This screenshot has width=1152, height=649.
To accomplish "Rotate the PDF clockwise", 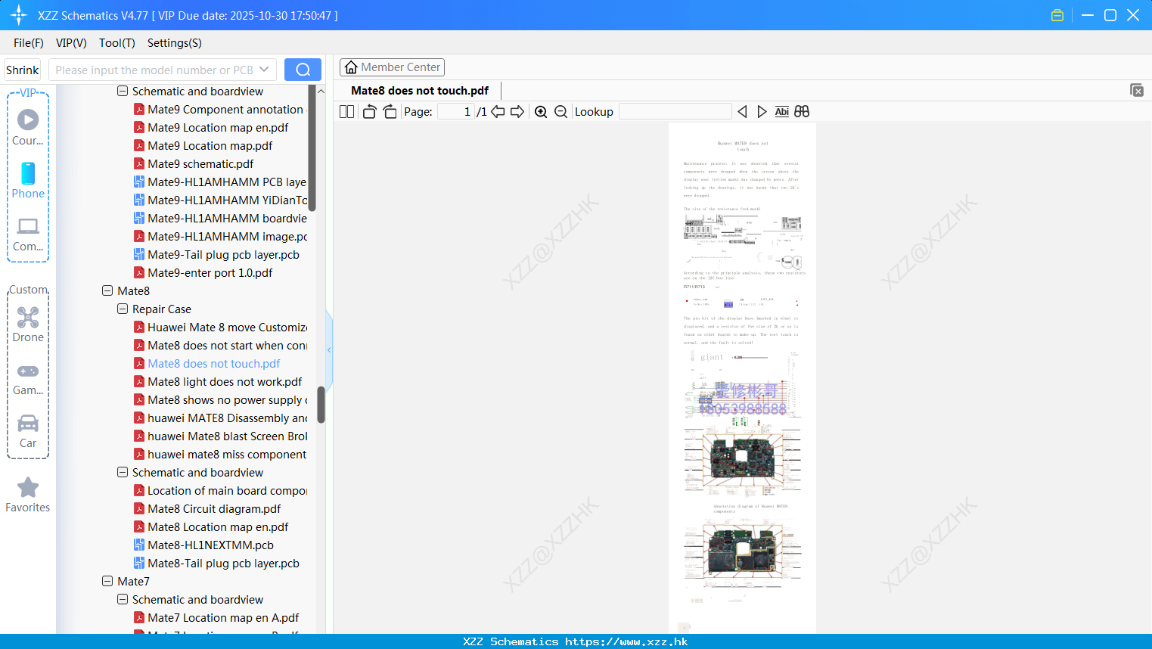I will 390,111.
